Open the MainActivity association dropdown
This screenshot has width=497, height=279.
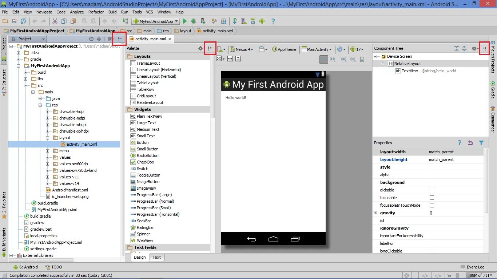316,49
